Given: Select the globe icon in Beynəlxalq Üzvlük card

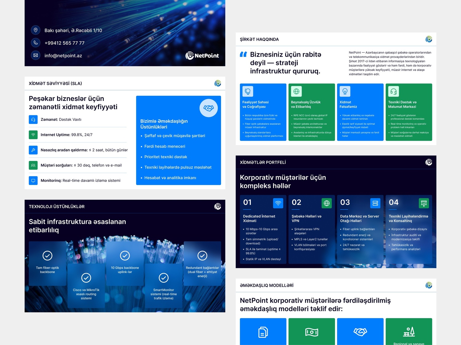Looking at the screenshot, I should [296, 91].
